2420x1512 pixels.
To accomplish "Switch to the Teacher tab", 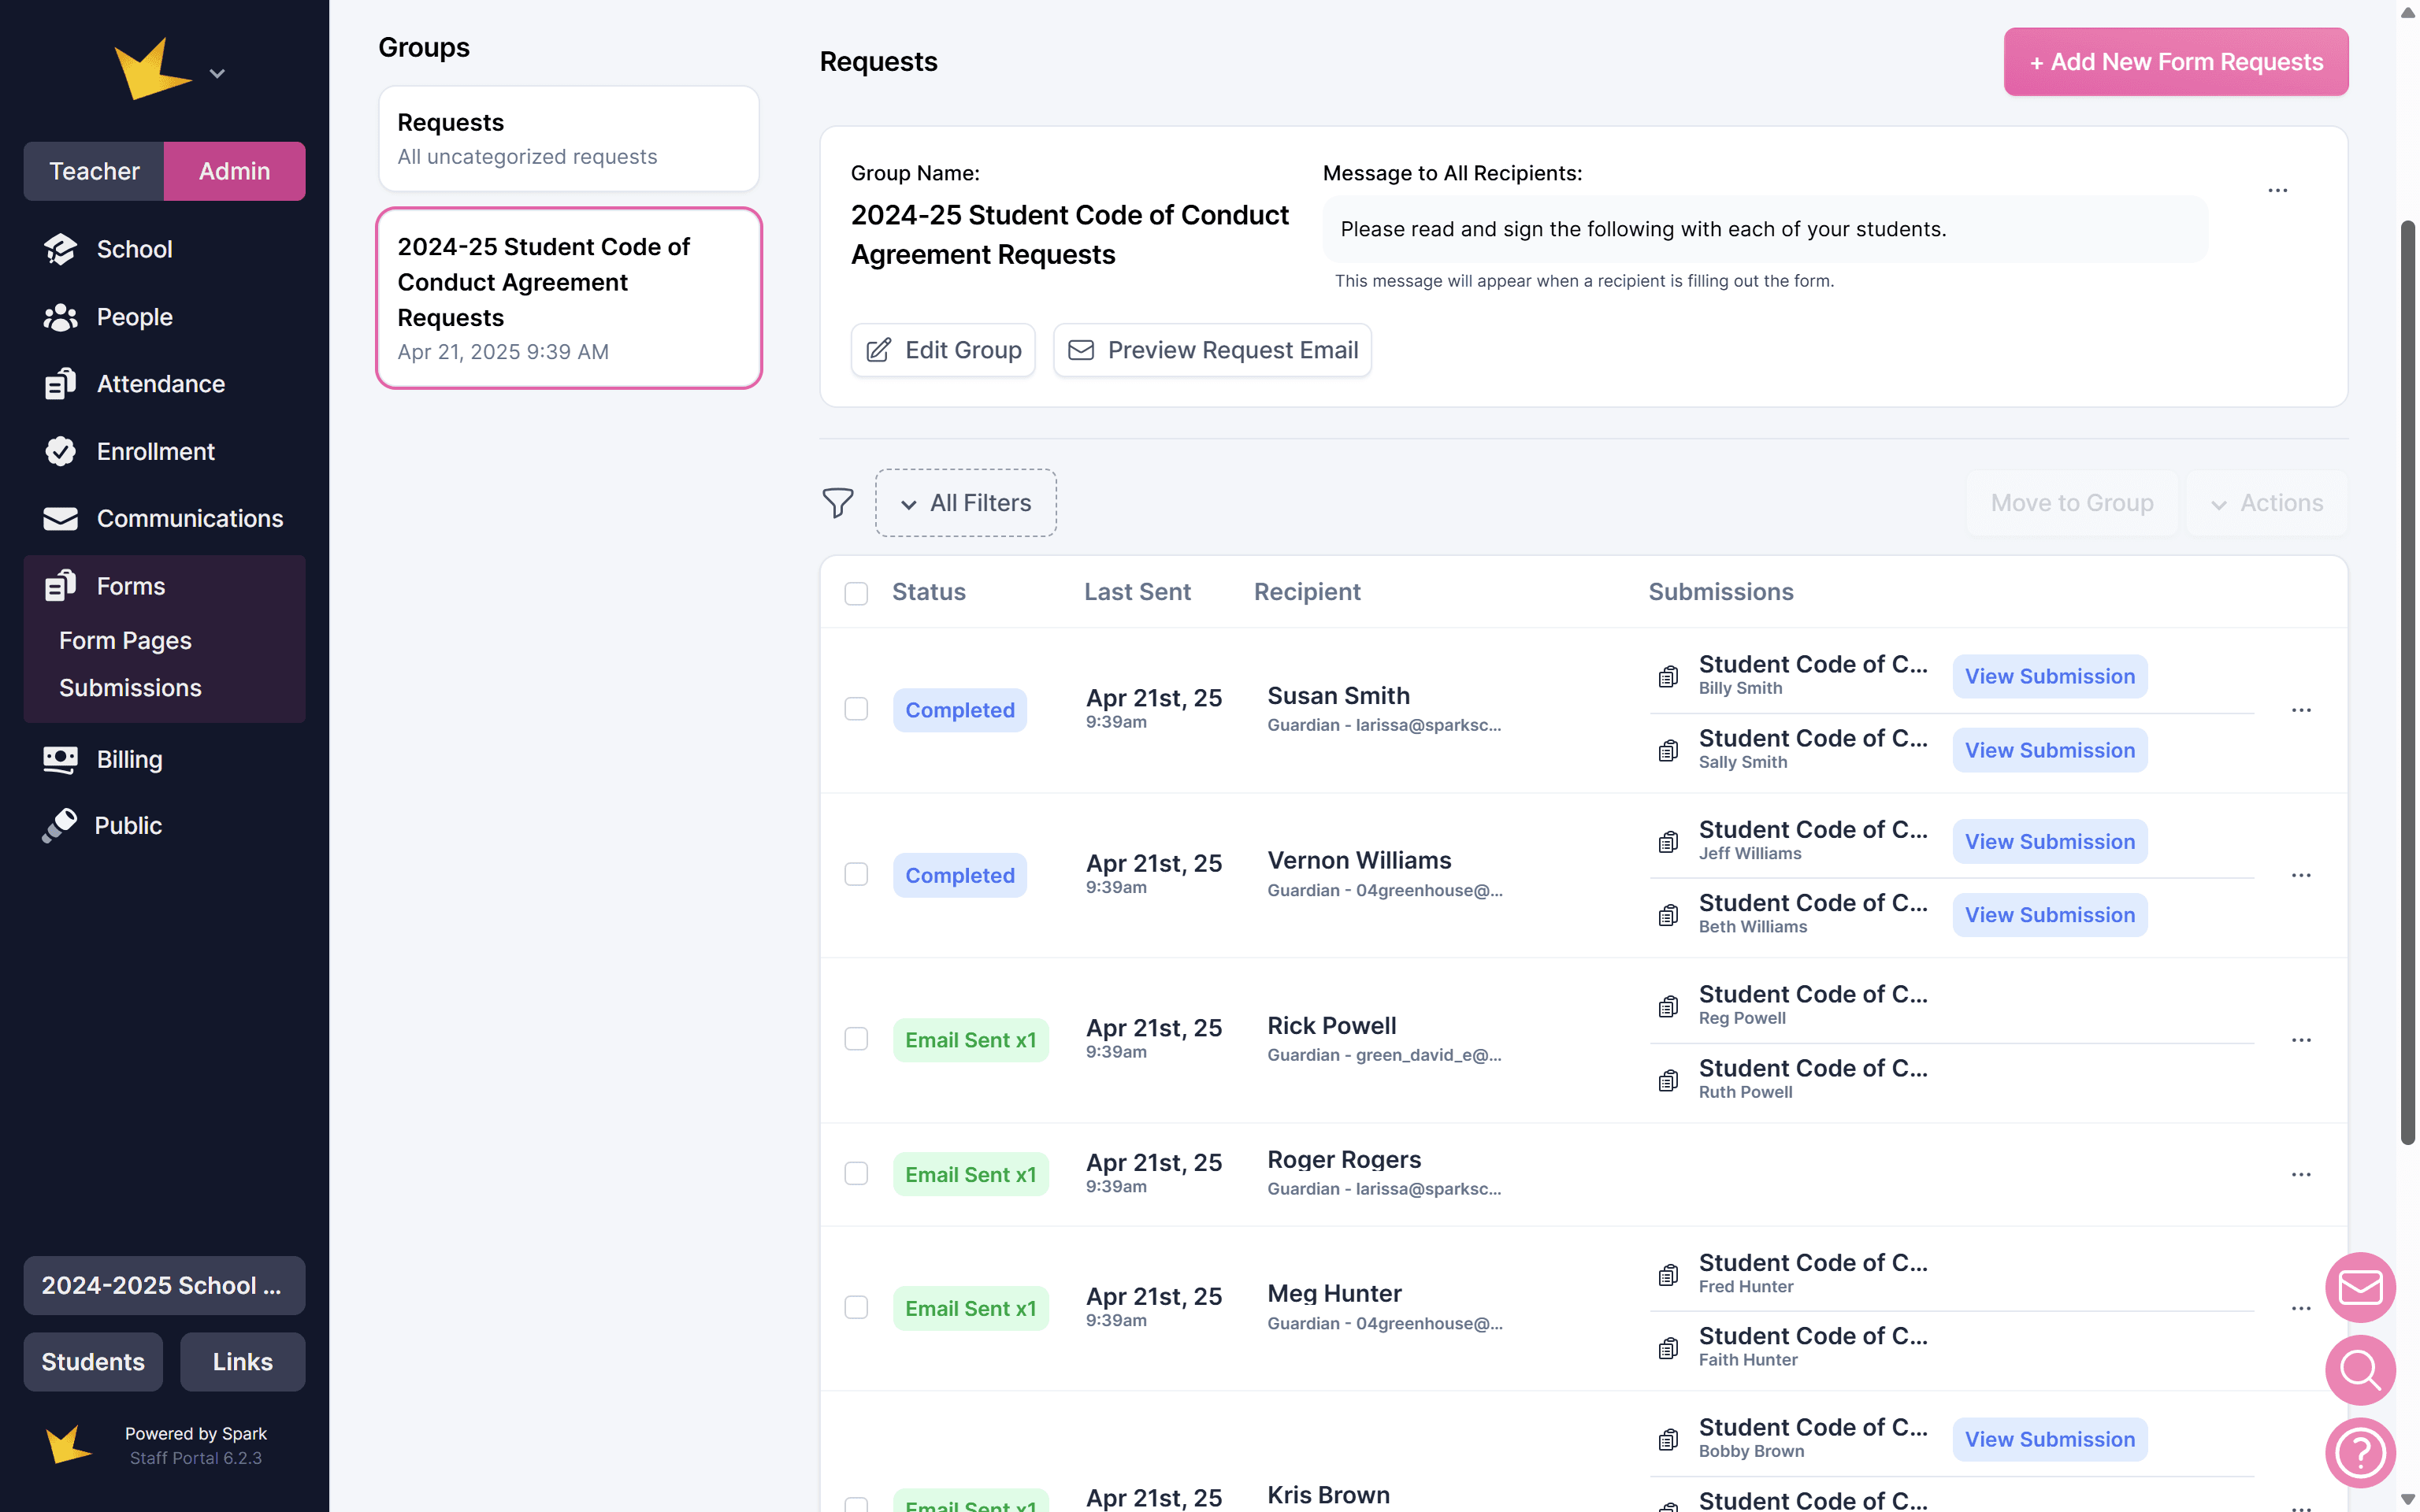I will (x=94, y=171).
